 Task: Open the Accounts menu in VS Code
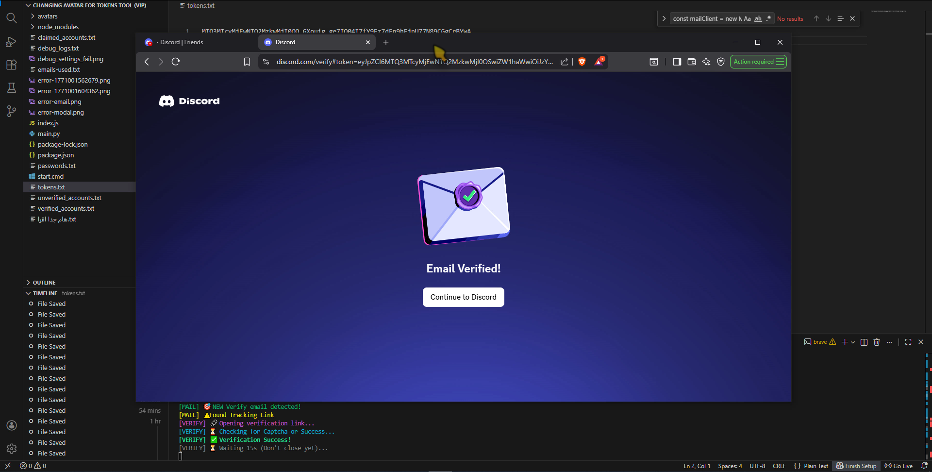(x=12, y=425)
